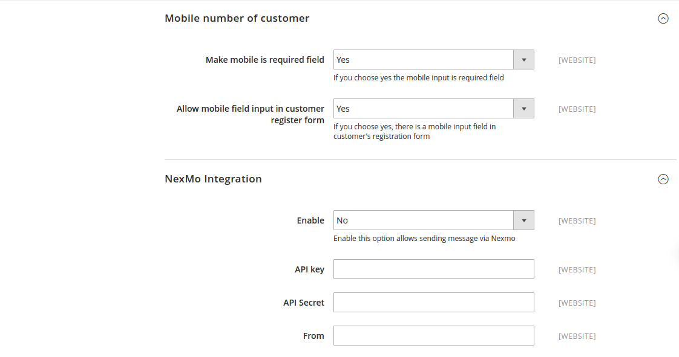Click the Make mobile is required field label
Image resolution: width=679 pixels, height=357 pixels.
point(264,60)
